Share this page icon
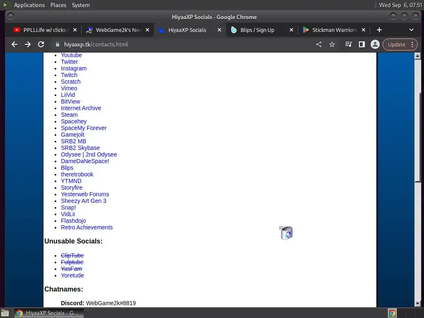424x318 pixels. pos(319,44)
